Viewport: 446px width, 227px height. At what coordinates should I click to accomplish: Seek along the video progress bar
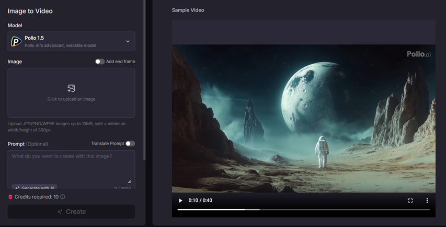tap(303, 210)
